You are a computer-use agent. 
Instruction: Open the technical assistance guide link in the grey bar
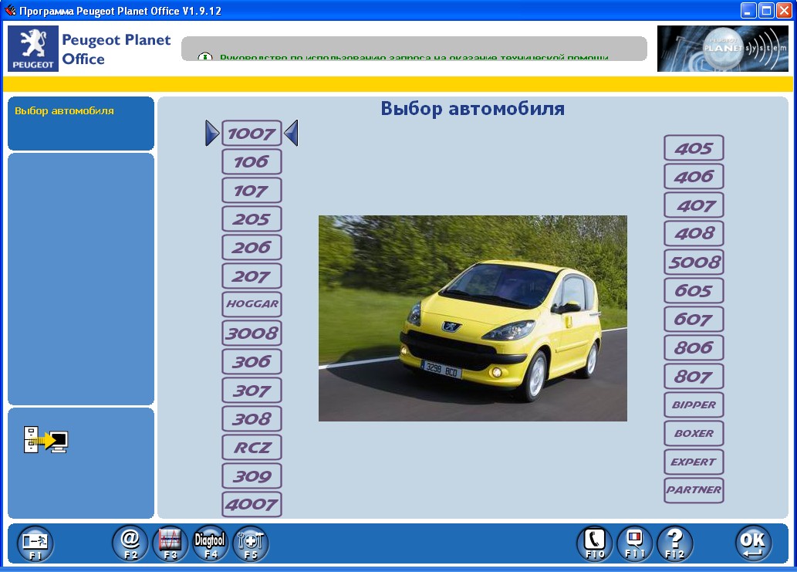point(414,57)
